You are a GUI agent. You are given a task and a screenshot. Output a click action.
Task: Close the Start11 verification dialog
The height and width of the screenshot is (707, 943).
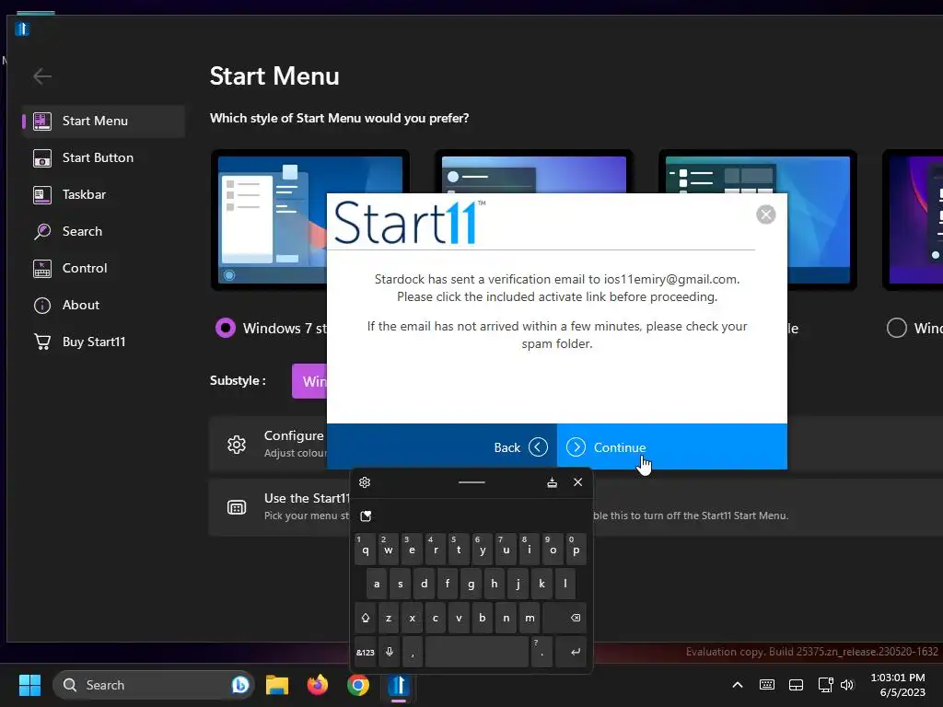click(x=765, y=214)
